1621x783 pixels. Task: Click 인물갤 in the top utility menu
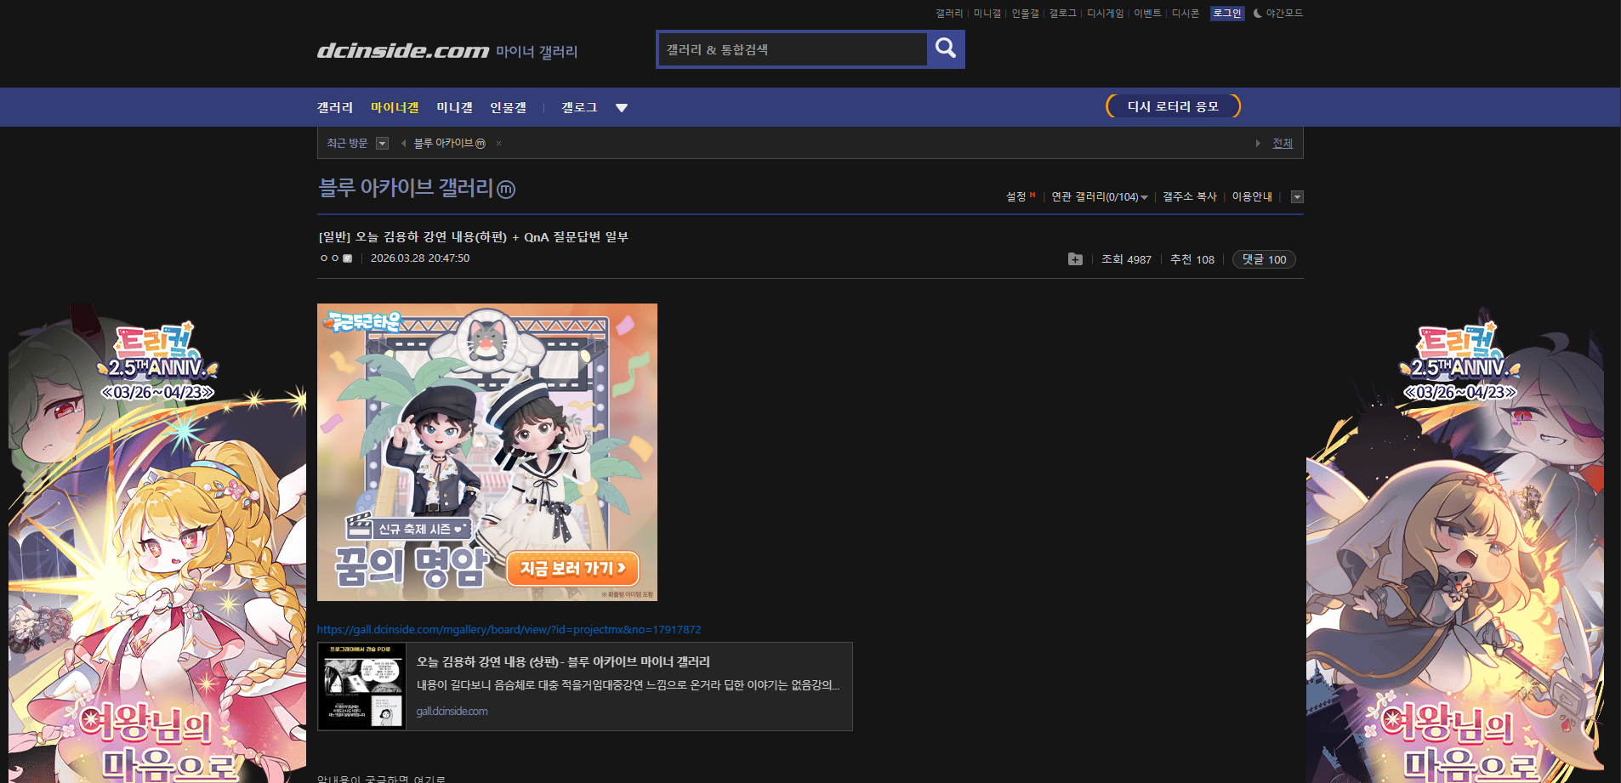[x=1025, y=14]
